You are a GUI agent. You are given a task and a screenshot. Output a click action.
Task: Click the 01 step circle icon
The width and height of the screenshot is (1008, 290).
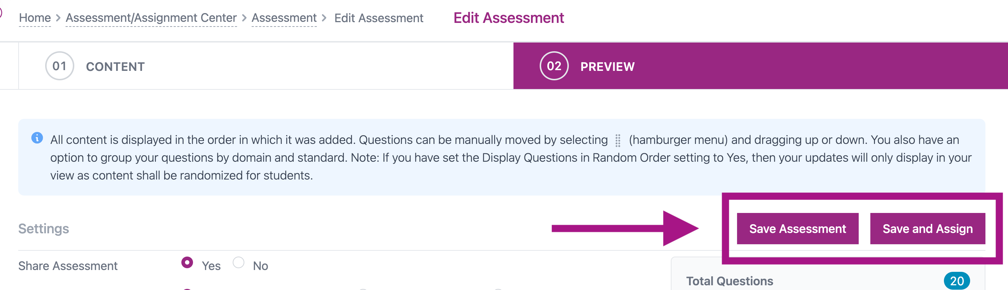(x=59, y=66)
